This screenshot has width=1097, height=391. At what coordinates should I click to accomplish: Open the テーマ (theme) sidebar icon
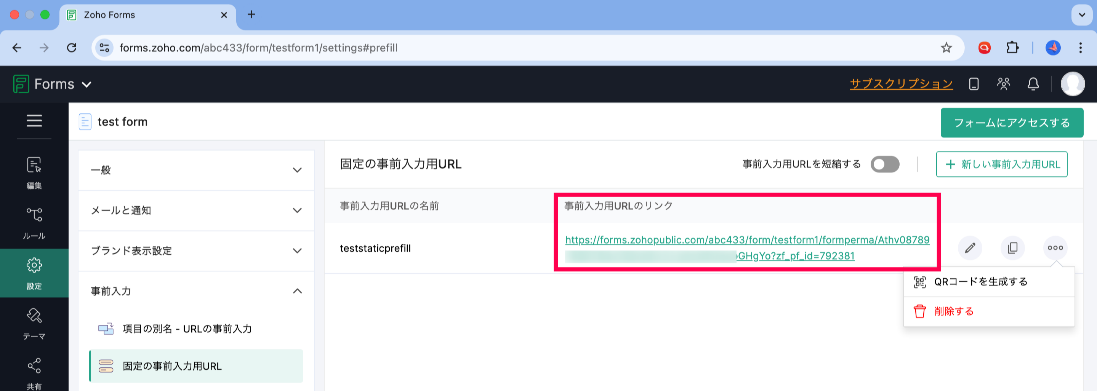click(x=34, y=323)
